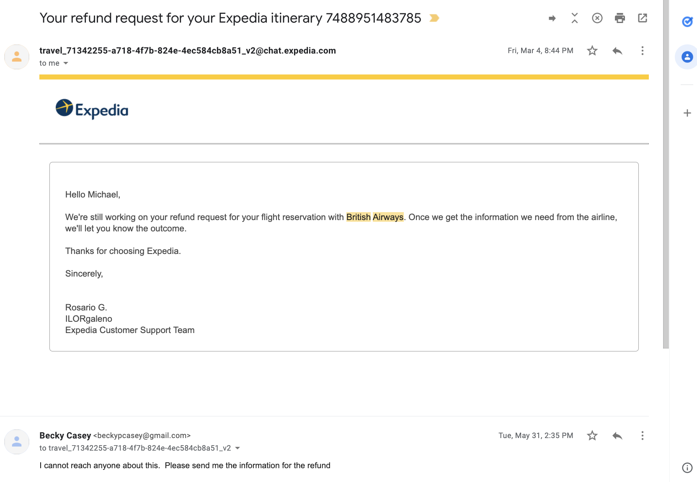This screenshot has width=697, height=482.
Task: Click the Expedia sender avatar
Action: coord(16,57)
